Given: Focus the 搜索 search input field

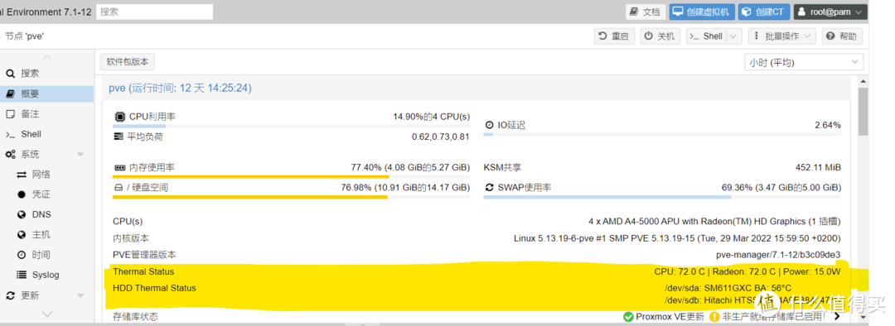Looking at the screenshot, I should (155, 12).
